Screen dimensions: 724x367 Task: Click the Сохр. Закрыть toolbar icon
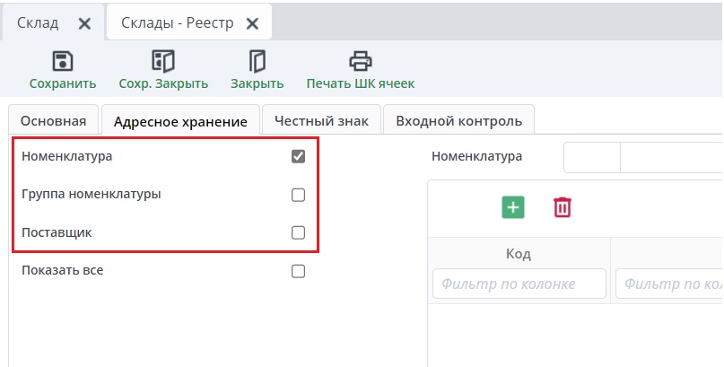163,61
